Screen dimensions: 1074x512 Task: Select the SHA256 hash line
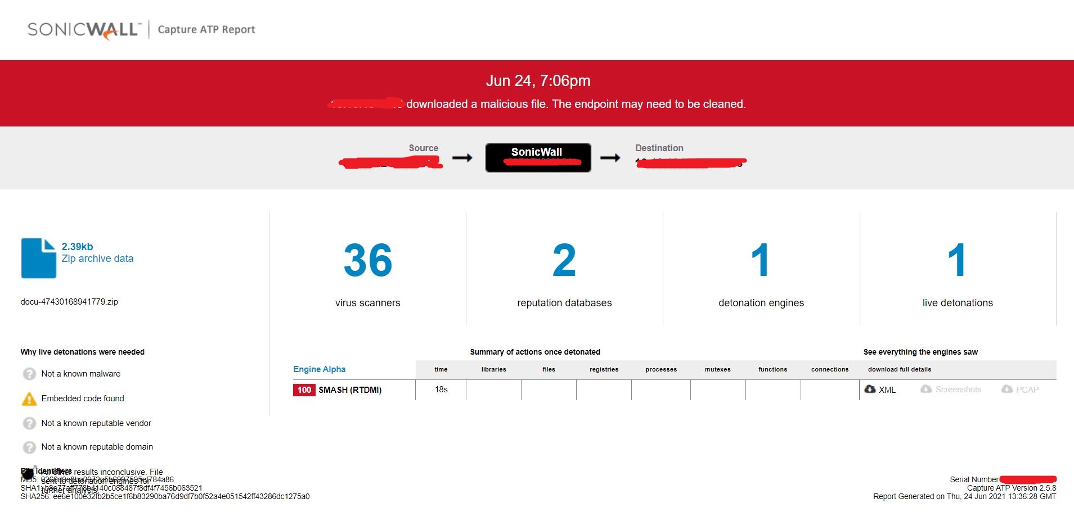(x=165, y=497)
